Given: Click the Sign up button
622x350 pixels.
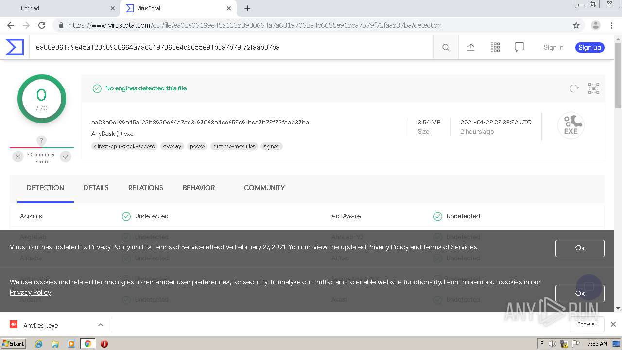Looking at the screenshot, I should 590,47.
